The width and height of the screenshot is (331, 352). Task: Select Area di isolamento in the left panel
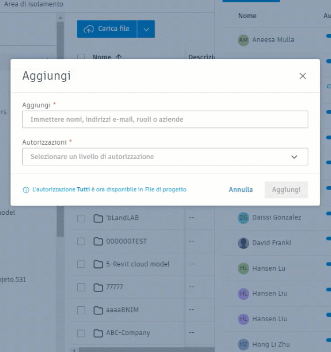tap(33, 4)
